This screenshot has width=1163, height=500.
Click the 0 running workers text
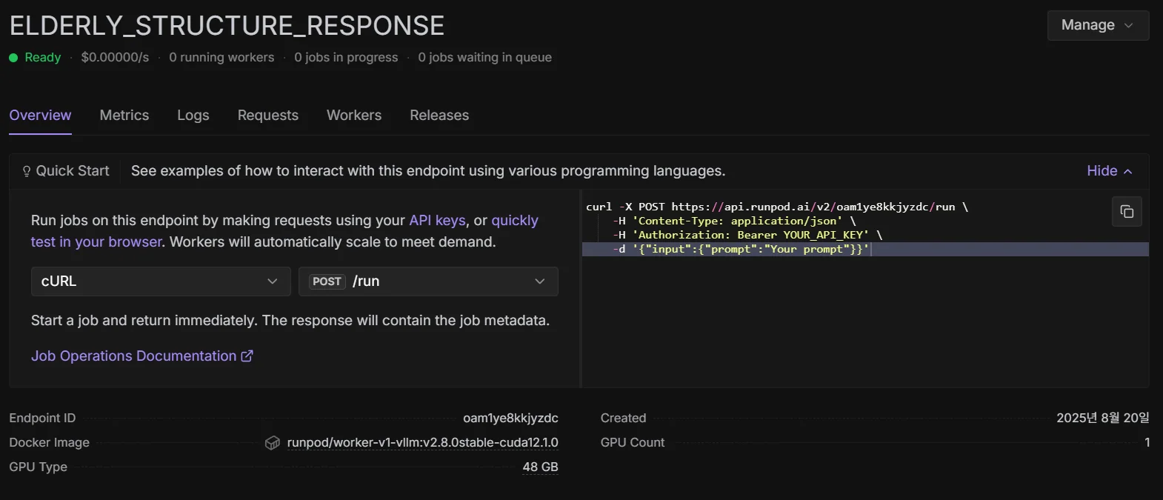pos(221,58)
